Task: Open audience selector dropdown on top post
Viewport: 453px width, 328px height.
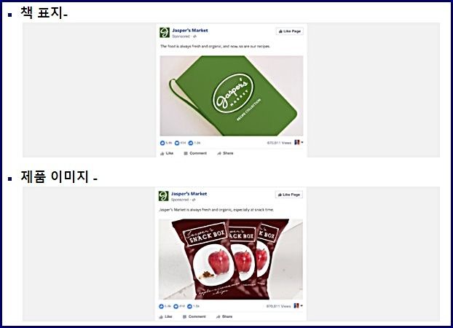Action: (299, 142)
